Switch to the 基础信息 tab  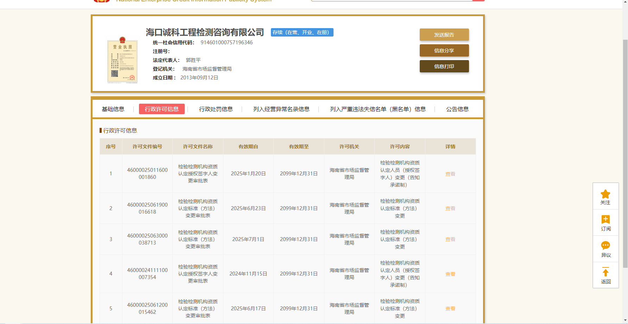[113, 109]
